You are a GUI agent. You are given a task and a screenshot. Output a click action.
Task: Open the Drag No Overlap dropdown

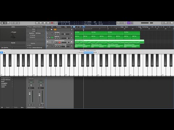(x=146, y=27)
